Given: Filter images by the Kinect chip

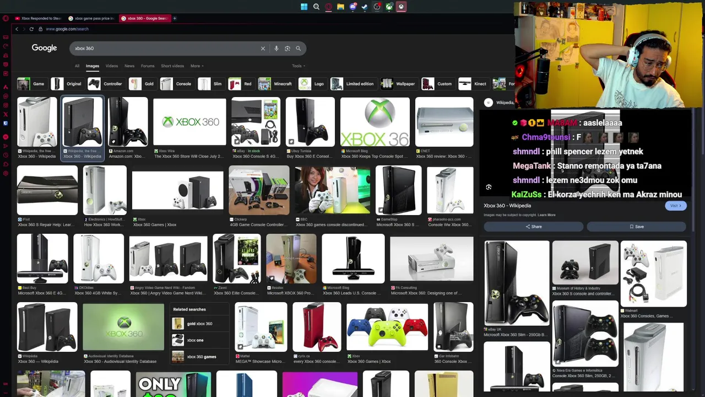Looking at the screenshot, I should [x=473, y=84].
